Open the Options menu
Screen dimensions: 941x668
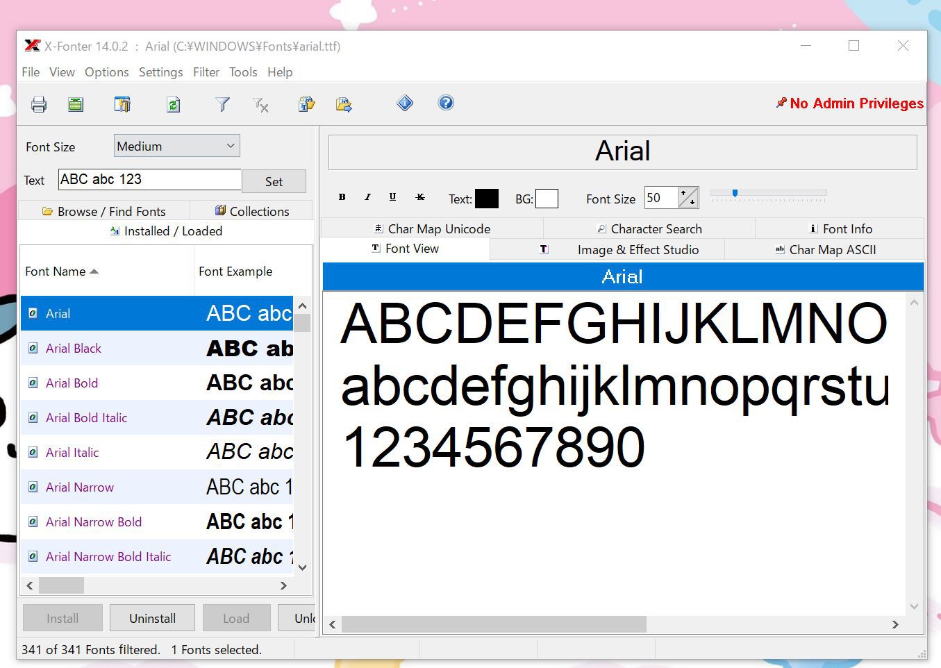tap(107, 72)
